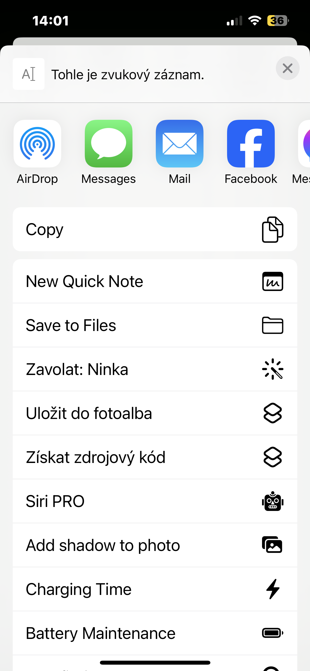Tap the Save to Files folder icon
Viewport: 310px width, 671px height.
pos(273,325)
